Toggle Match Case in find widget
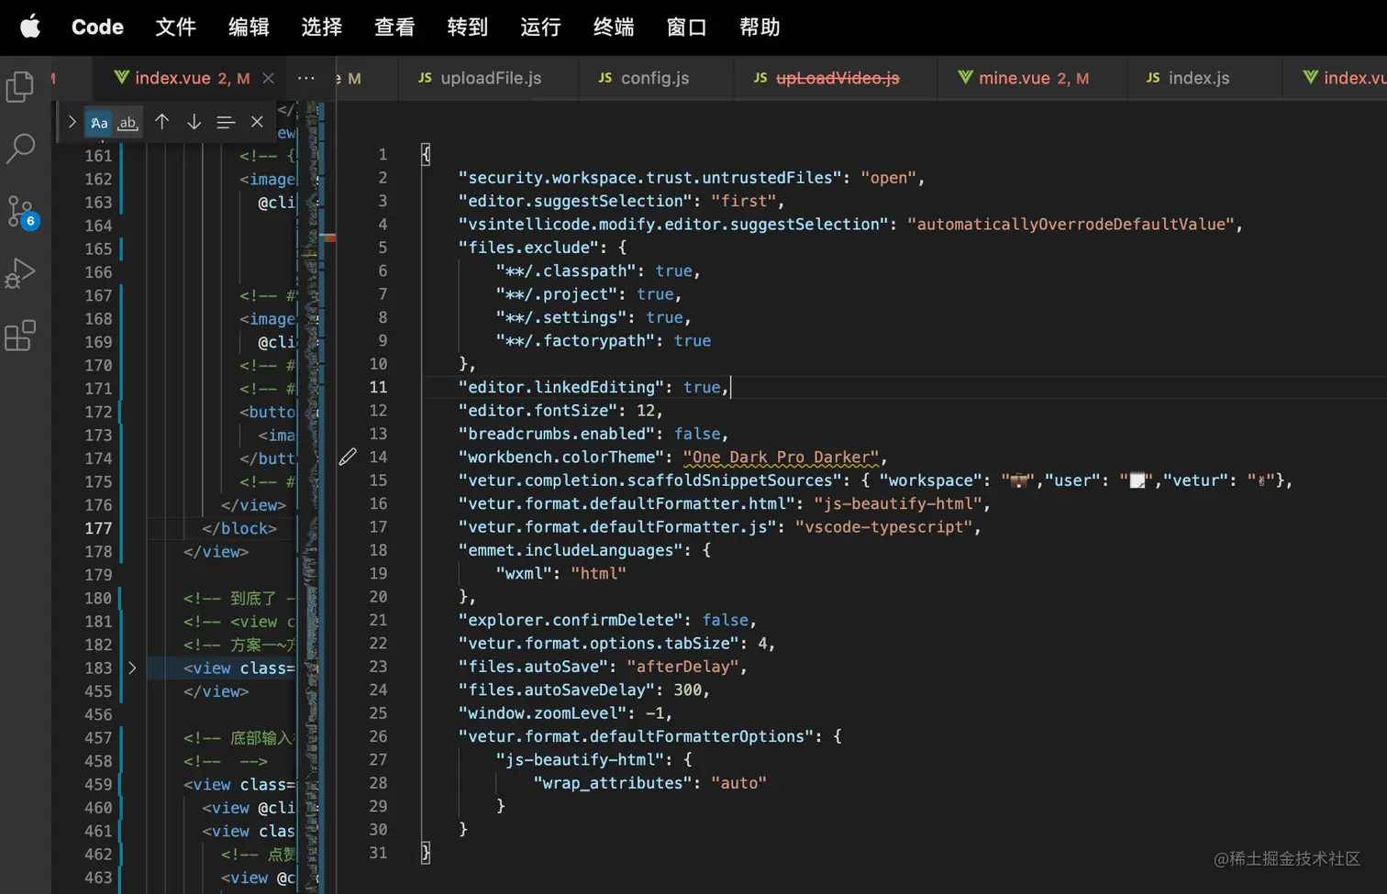The width and height of the screenshot is (1387, 894). (99, 122)
